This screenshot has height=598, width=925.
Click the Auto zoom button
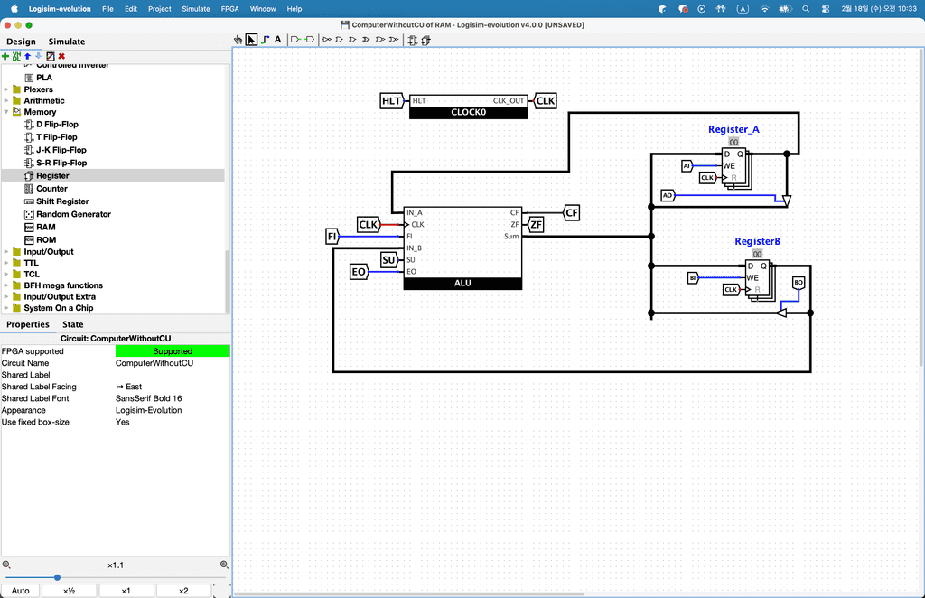(x=20, y=591)
